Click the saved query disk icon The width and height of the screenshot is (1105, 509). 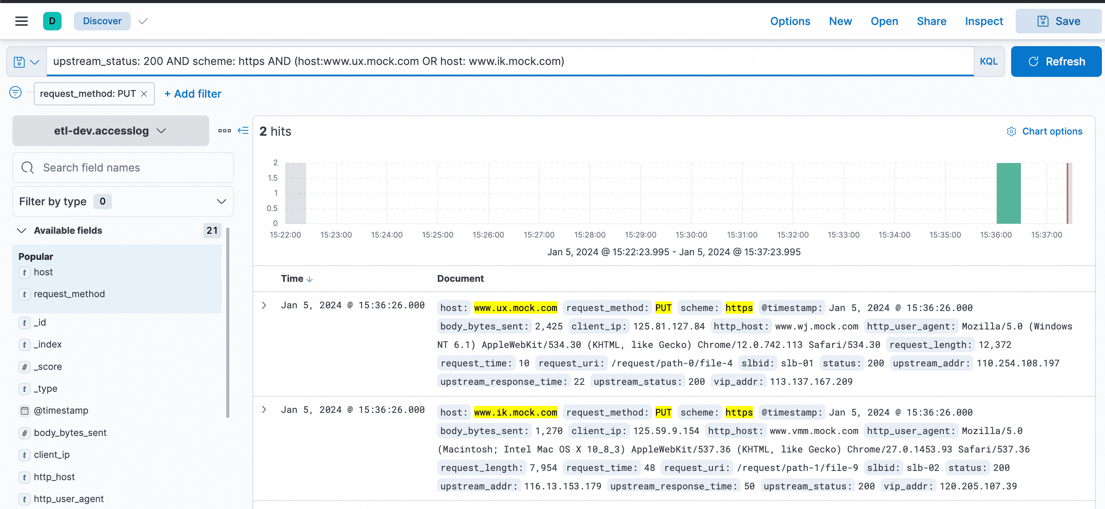(19, 62)
